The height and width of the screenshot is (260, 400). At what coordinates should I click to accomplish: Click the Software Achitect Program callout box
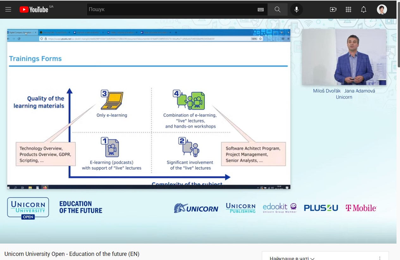pyautogui.click(x=253, y=154)
